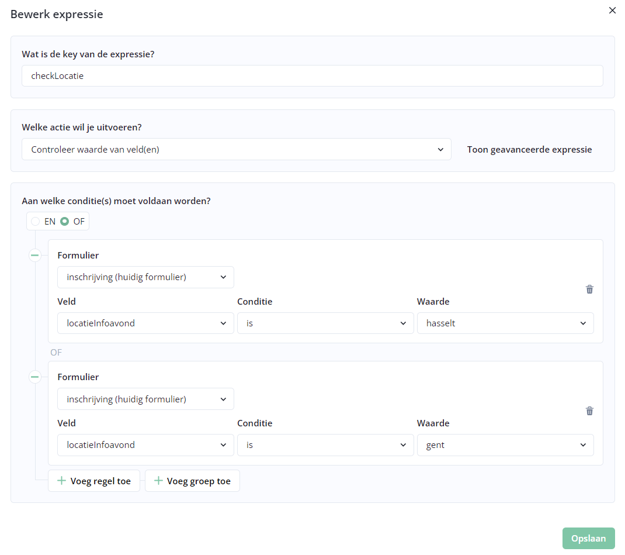Collapse the first condition rule minus icon
The width and height of the screenshot is (625, 555).
tap(35, 255)
